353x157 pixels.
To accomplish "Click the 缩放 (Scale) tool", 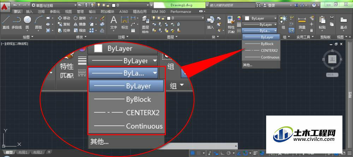I will click(x=80, y=30).
